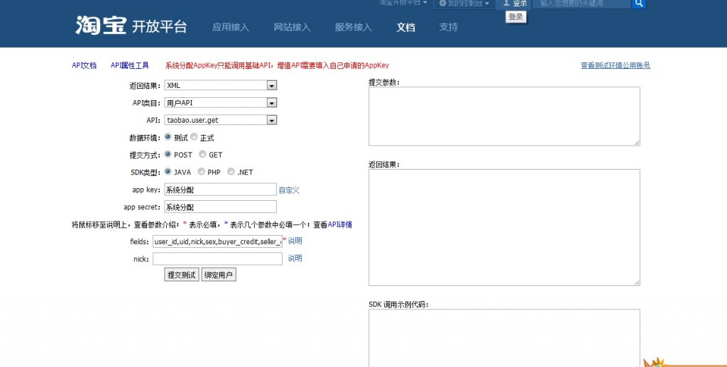Click the nick input box
Screen dimensions: 727x367
click(217, 258)
